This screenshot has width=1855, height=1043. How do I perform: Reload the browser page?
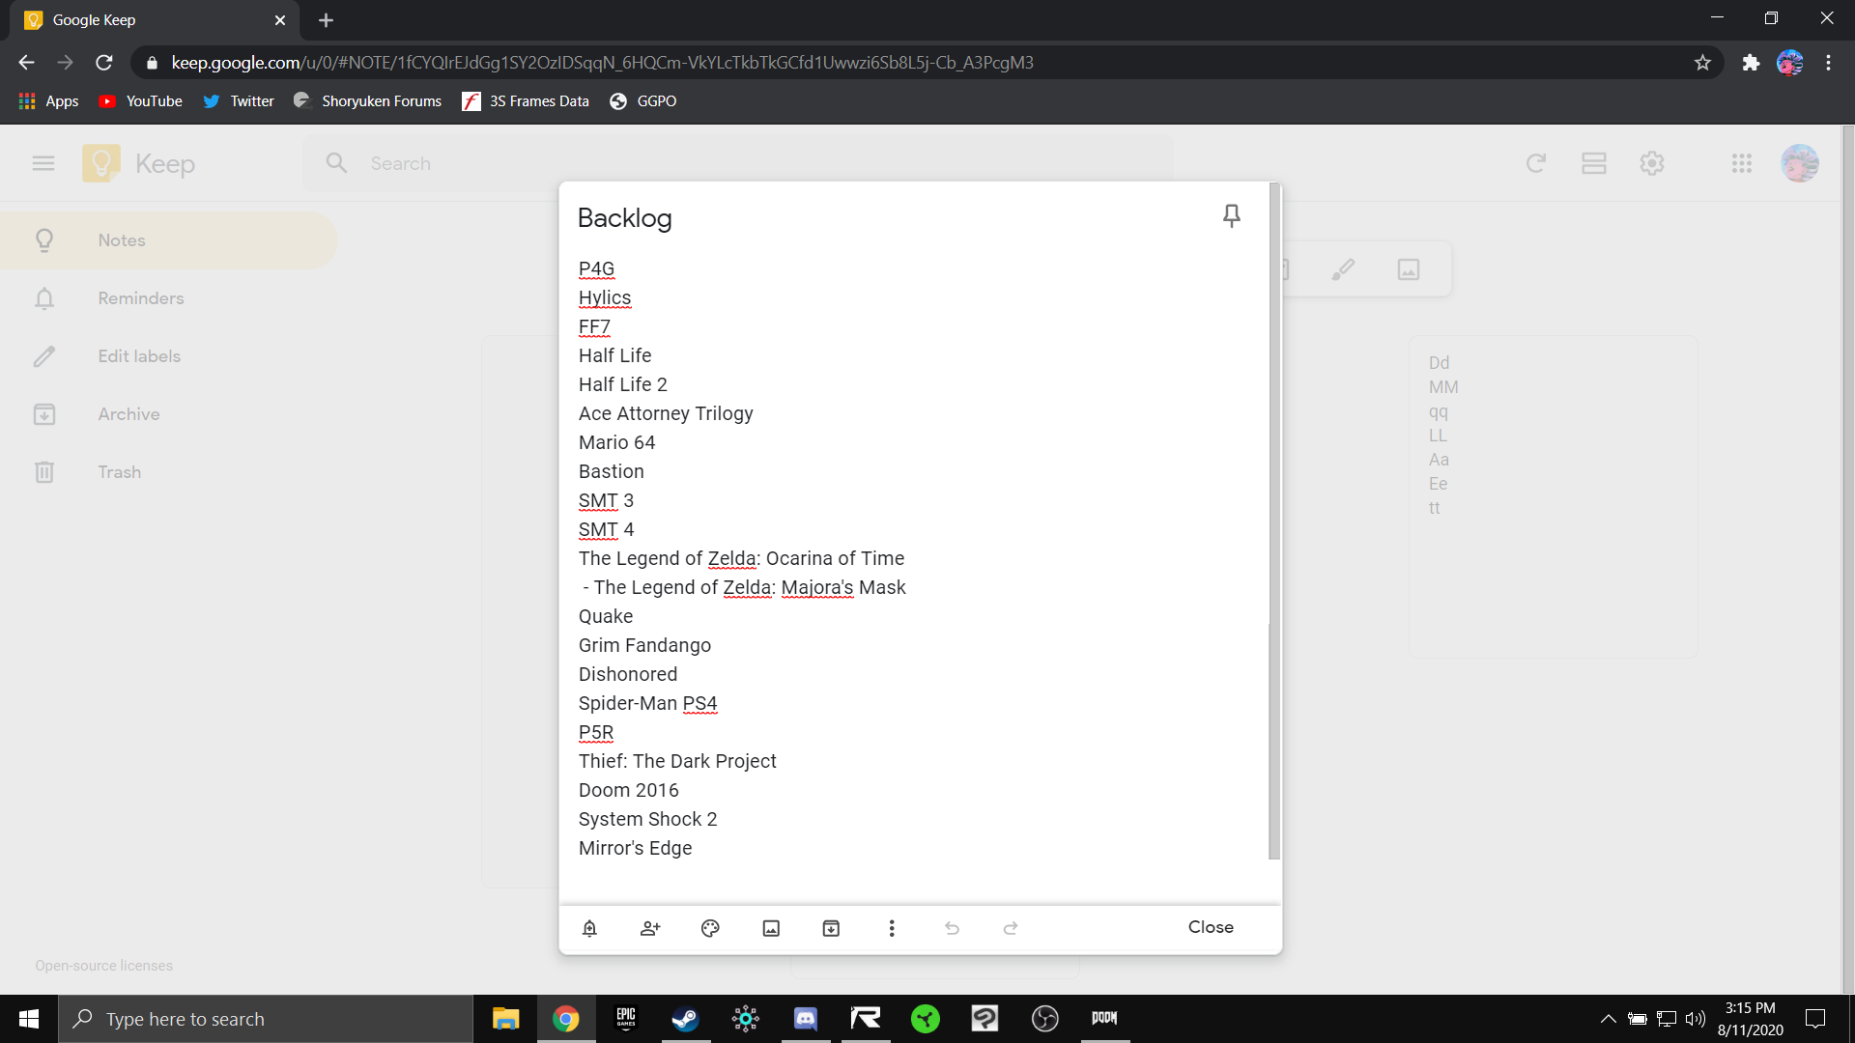pyautogui.click(x=104, y=63)
